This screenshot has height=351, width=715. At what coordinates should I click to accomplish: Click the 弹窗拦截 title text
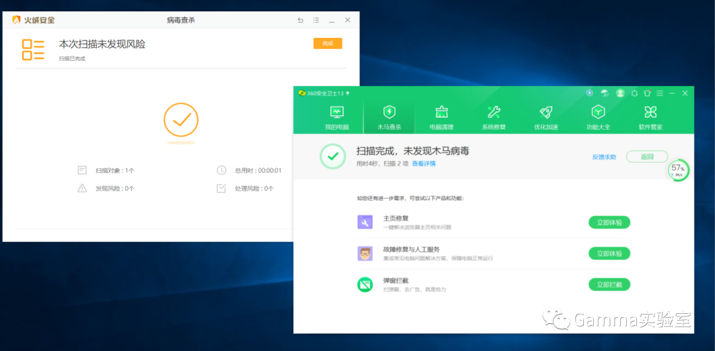click(396, 280)
